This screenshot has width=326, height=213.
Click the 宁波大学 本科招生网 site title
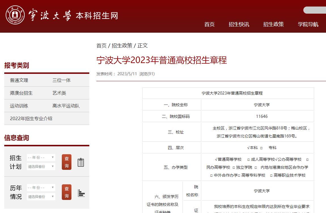coord(73,15)
